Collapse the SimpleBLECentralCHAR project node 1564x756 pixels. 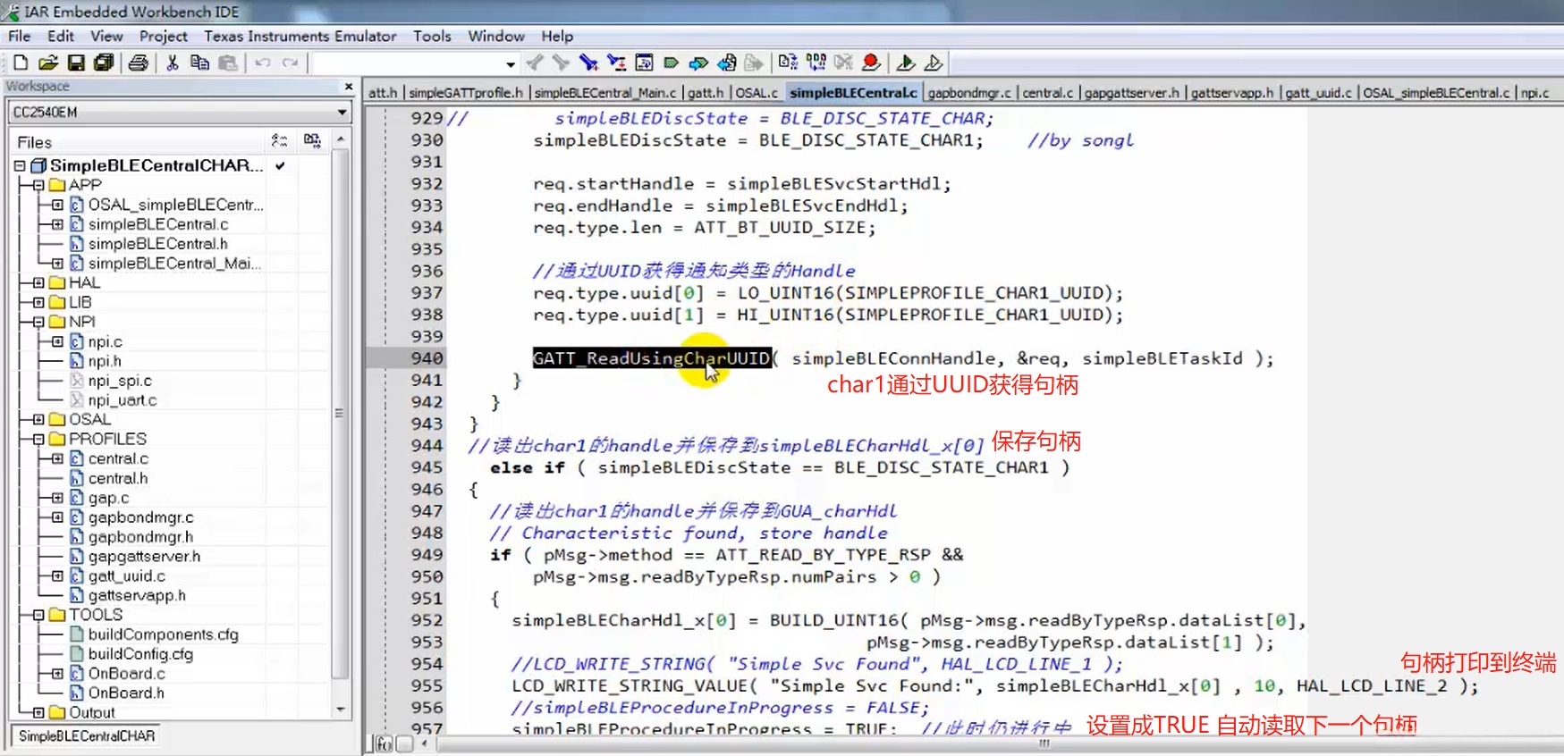19,165
